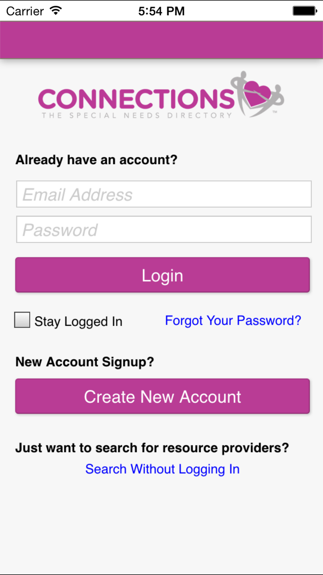Tap the WiFi signal icon in status bar
Viewport: 323px width, 575px height.
(56, 11)
